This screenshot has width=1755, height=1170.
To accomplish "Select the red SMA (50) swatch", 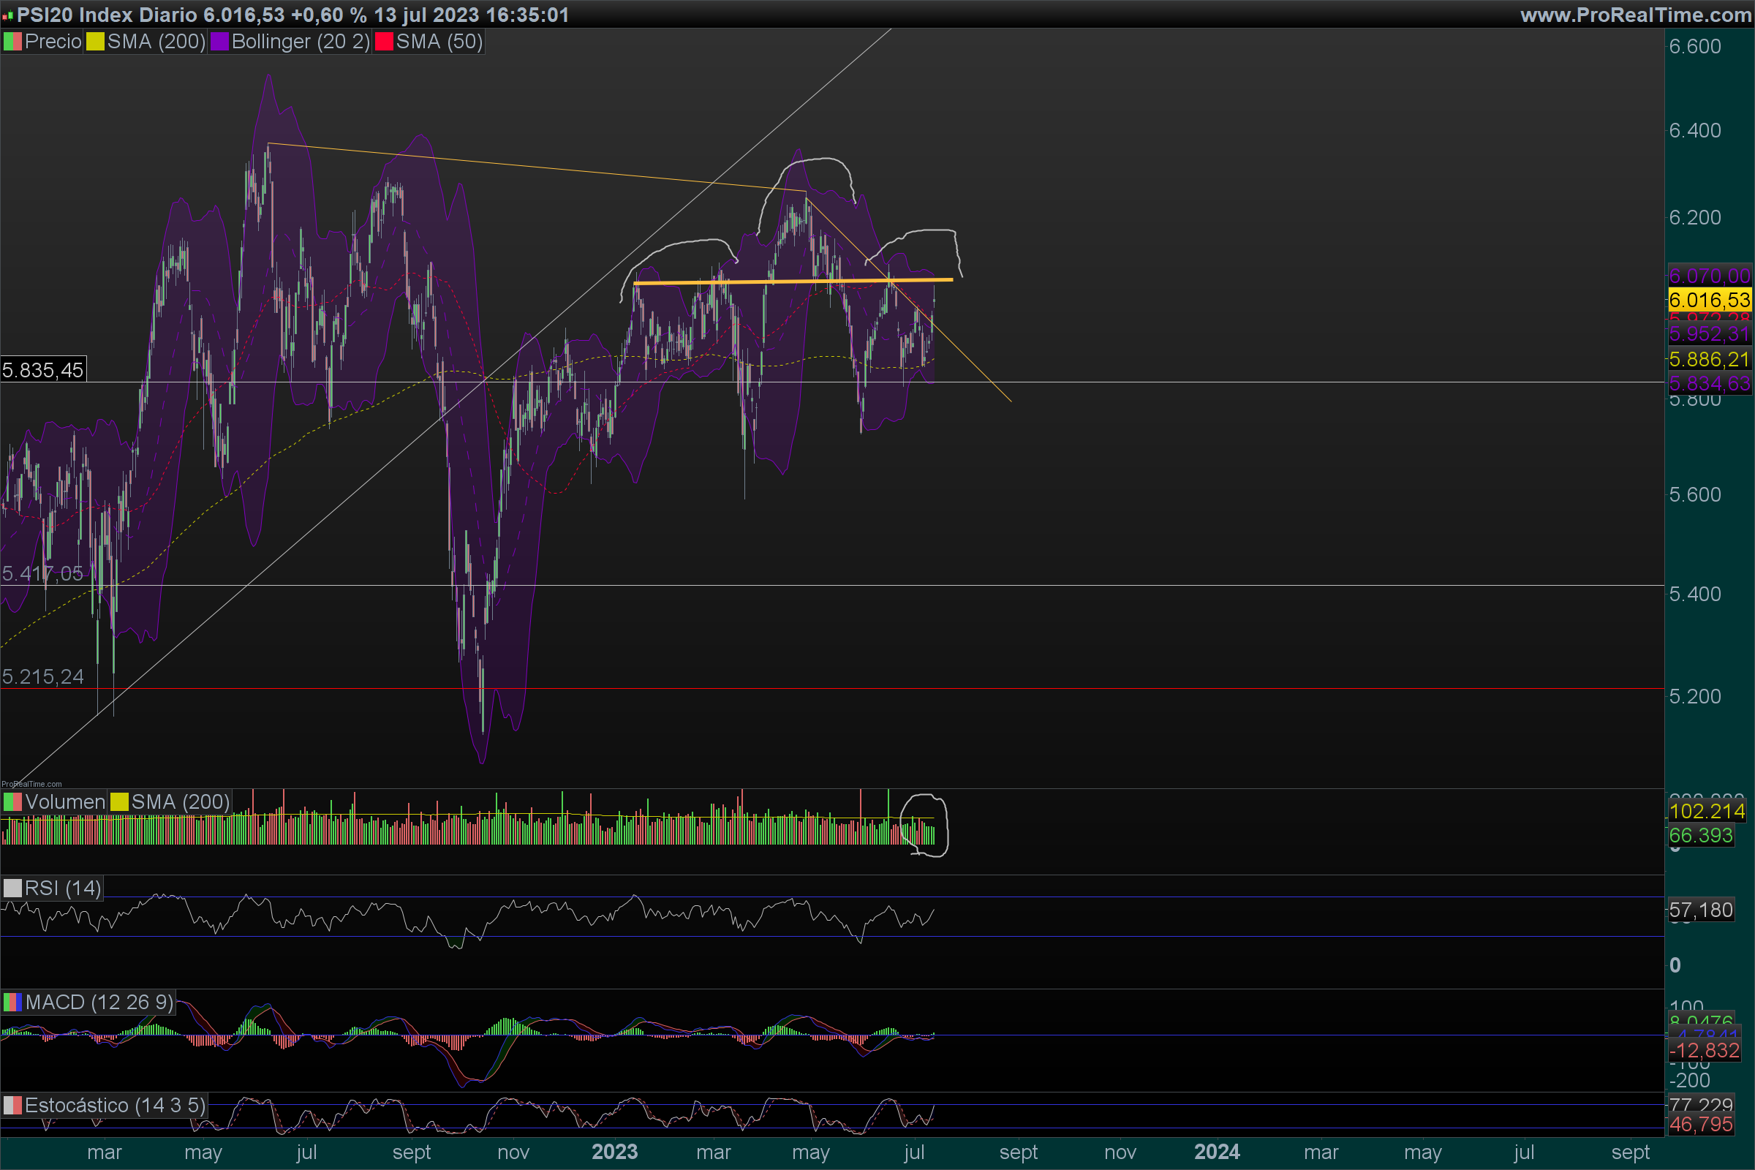I will click(383, 42).
